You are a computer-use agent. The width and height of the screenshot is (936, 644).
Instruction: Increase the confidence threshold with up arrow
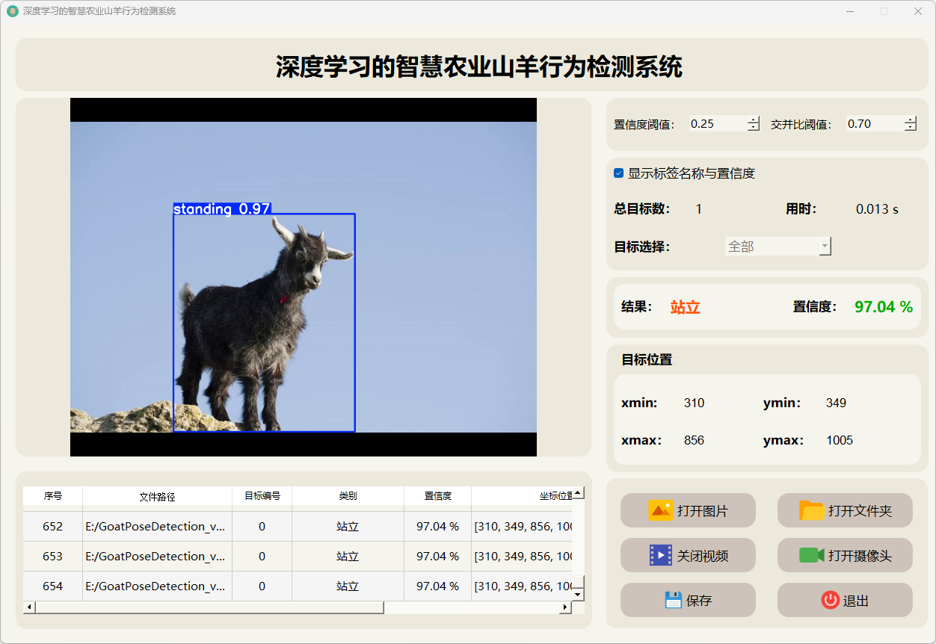coord(754,120)
